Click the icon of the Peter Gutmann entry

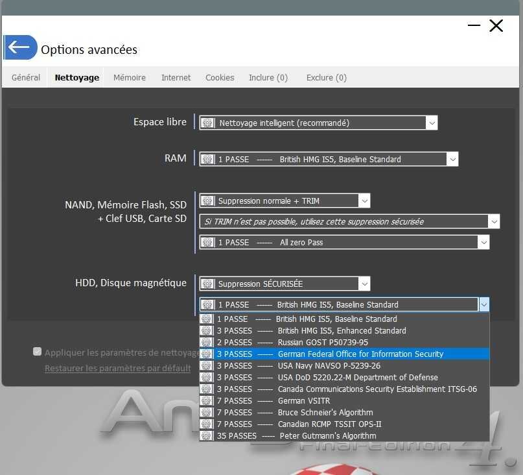(207, 436)
